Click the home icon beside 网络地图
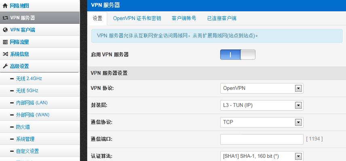 point(5,6)
